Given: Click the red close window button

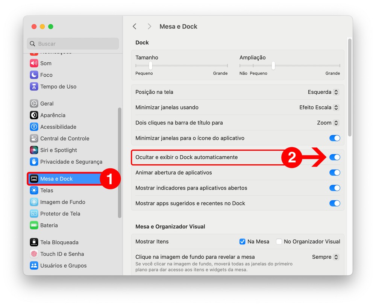Looking at the screenshot, I should point(34,26).
